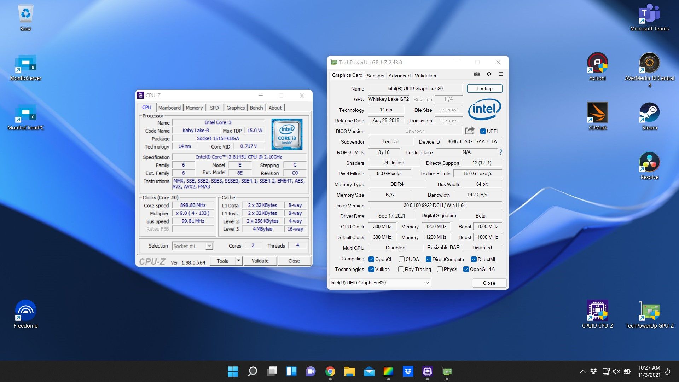The width and height of the screenshot is (679, 382).
Task: Expand the Tools dropdown arrow in CPU-Z
Action: coord(238,261)
